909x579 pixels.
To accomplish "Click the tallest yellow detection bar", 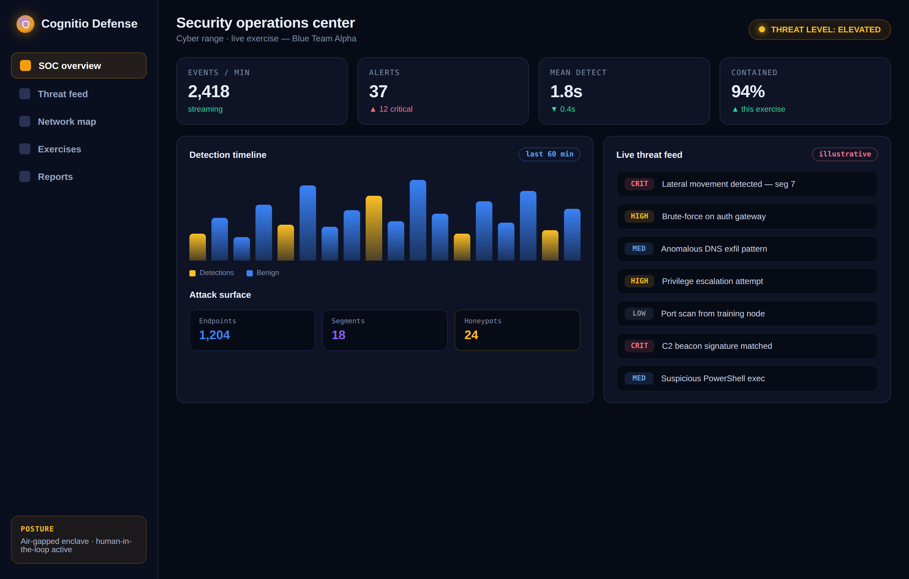I will 374,228.
